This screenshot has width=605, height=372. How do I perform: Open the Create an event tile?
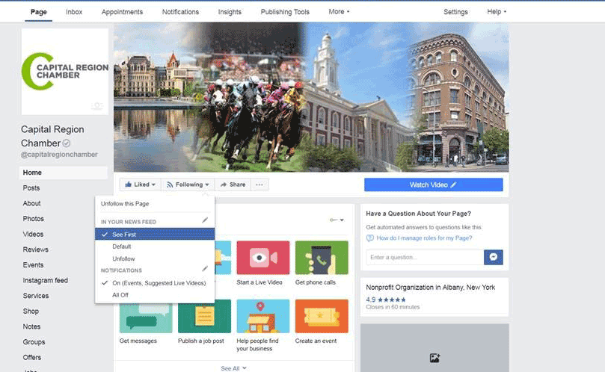pyautogui.click(x=321, y=316)
